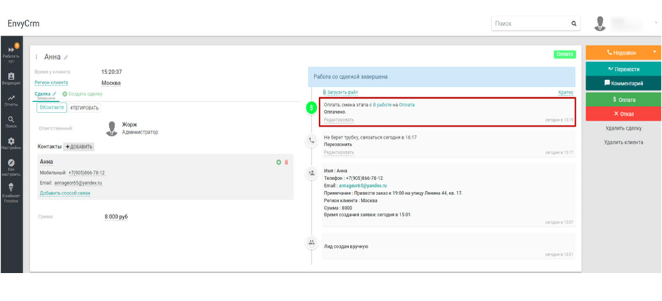
Task: Expand the Недозвон dropdown arrow
Action: 654,52
